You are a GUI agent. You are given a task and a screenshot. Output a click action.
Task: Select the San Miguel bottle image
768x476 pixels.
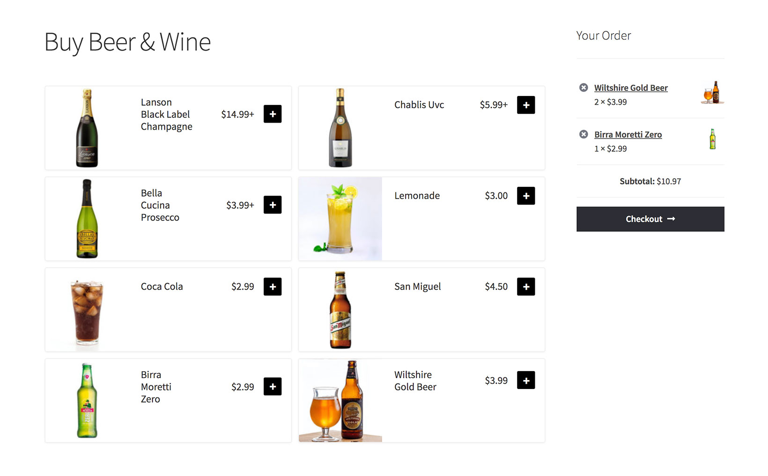340,310
